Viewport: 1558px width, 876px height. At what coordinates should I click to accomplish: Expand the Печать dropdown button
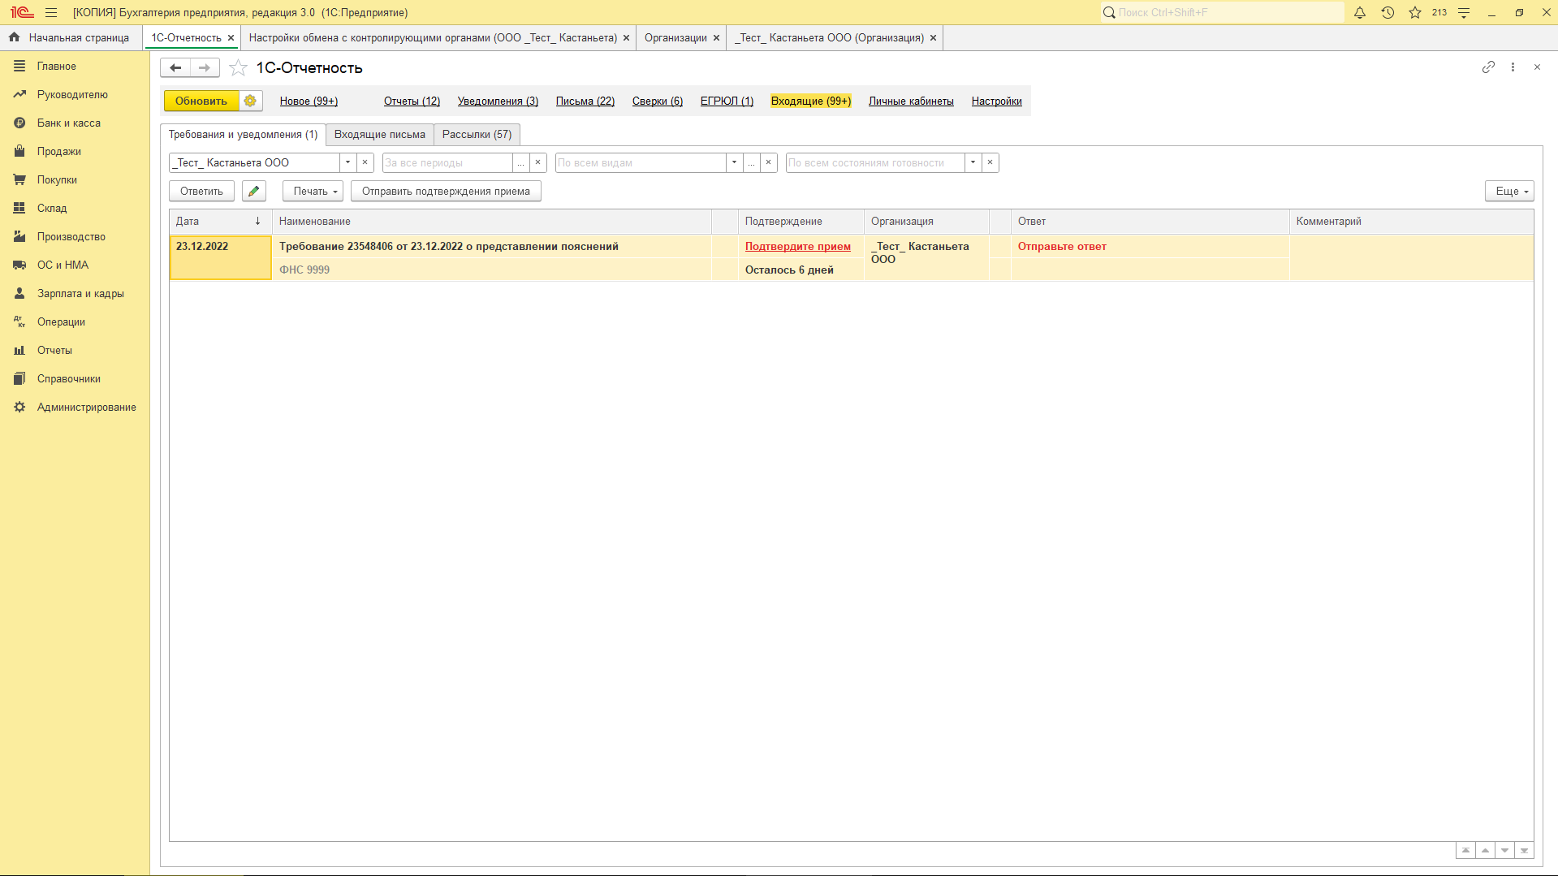coord(313,191)
